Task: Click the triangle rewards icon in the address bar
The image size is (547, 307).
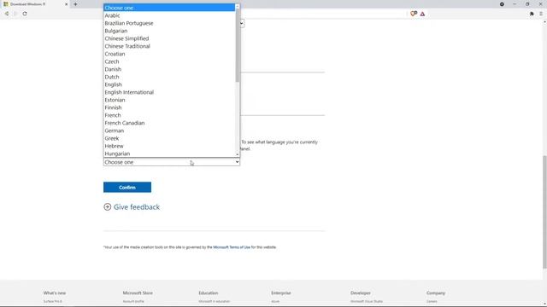Action: [422, 14]
